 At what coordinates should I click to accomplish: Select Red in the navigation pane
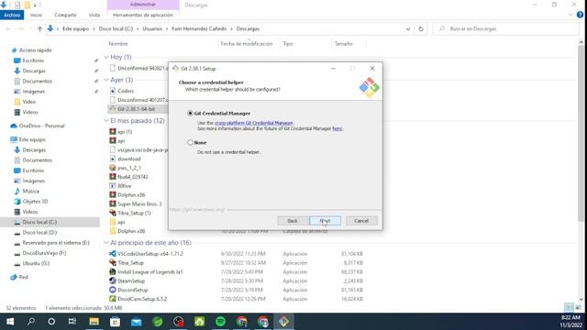(23, 277)
